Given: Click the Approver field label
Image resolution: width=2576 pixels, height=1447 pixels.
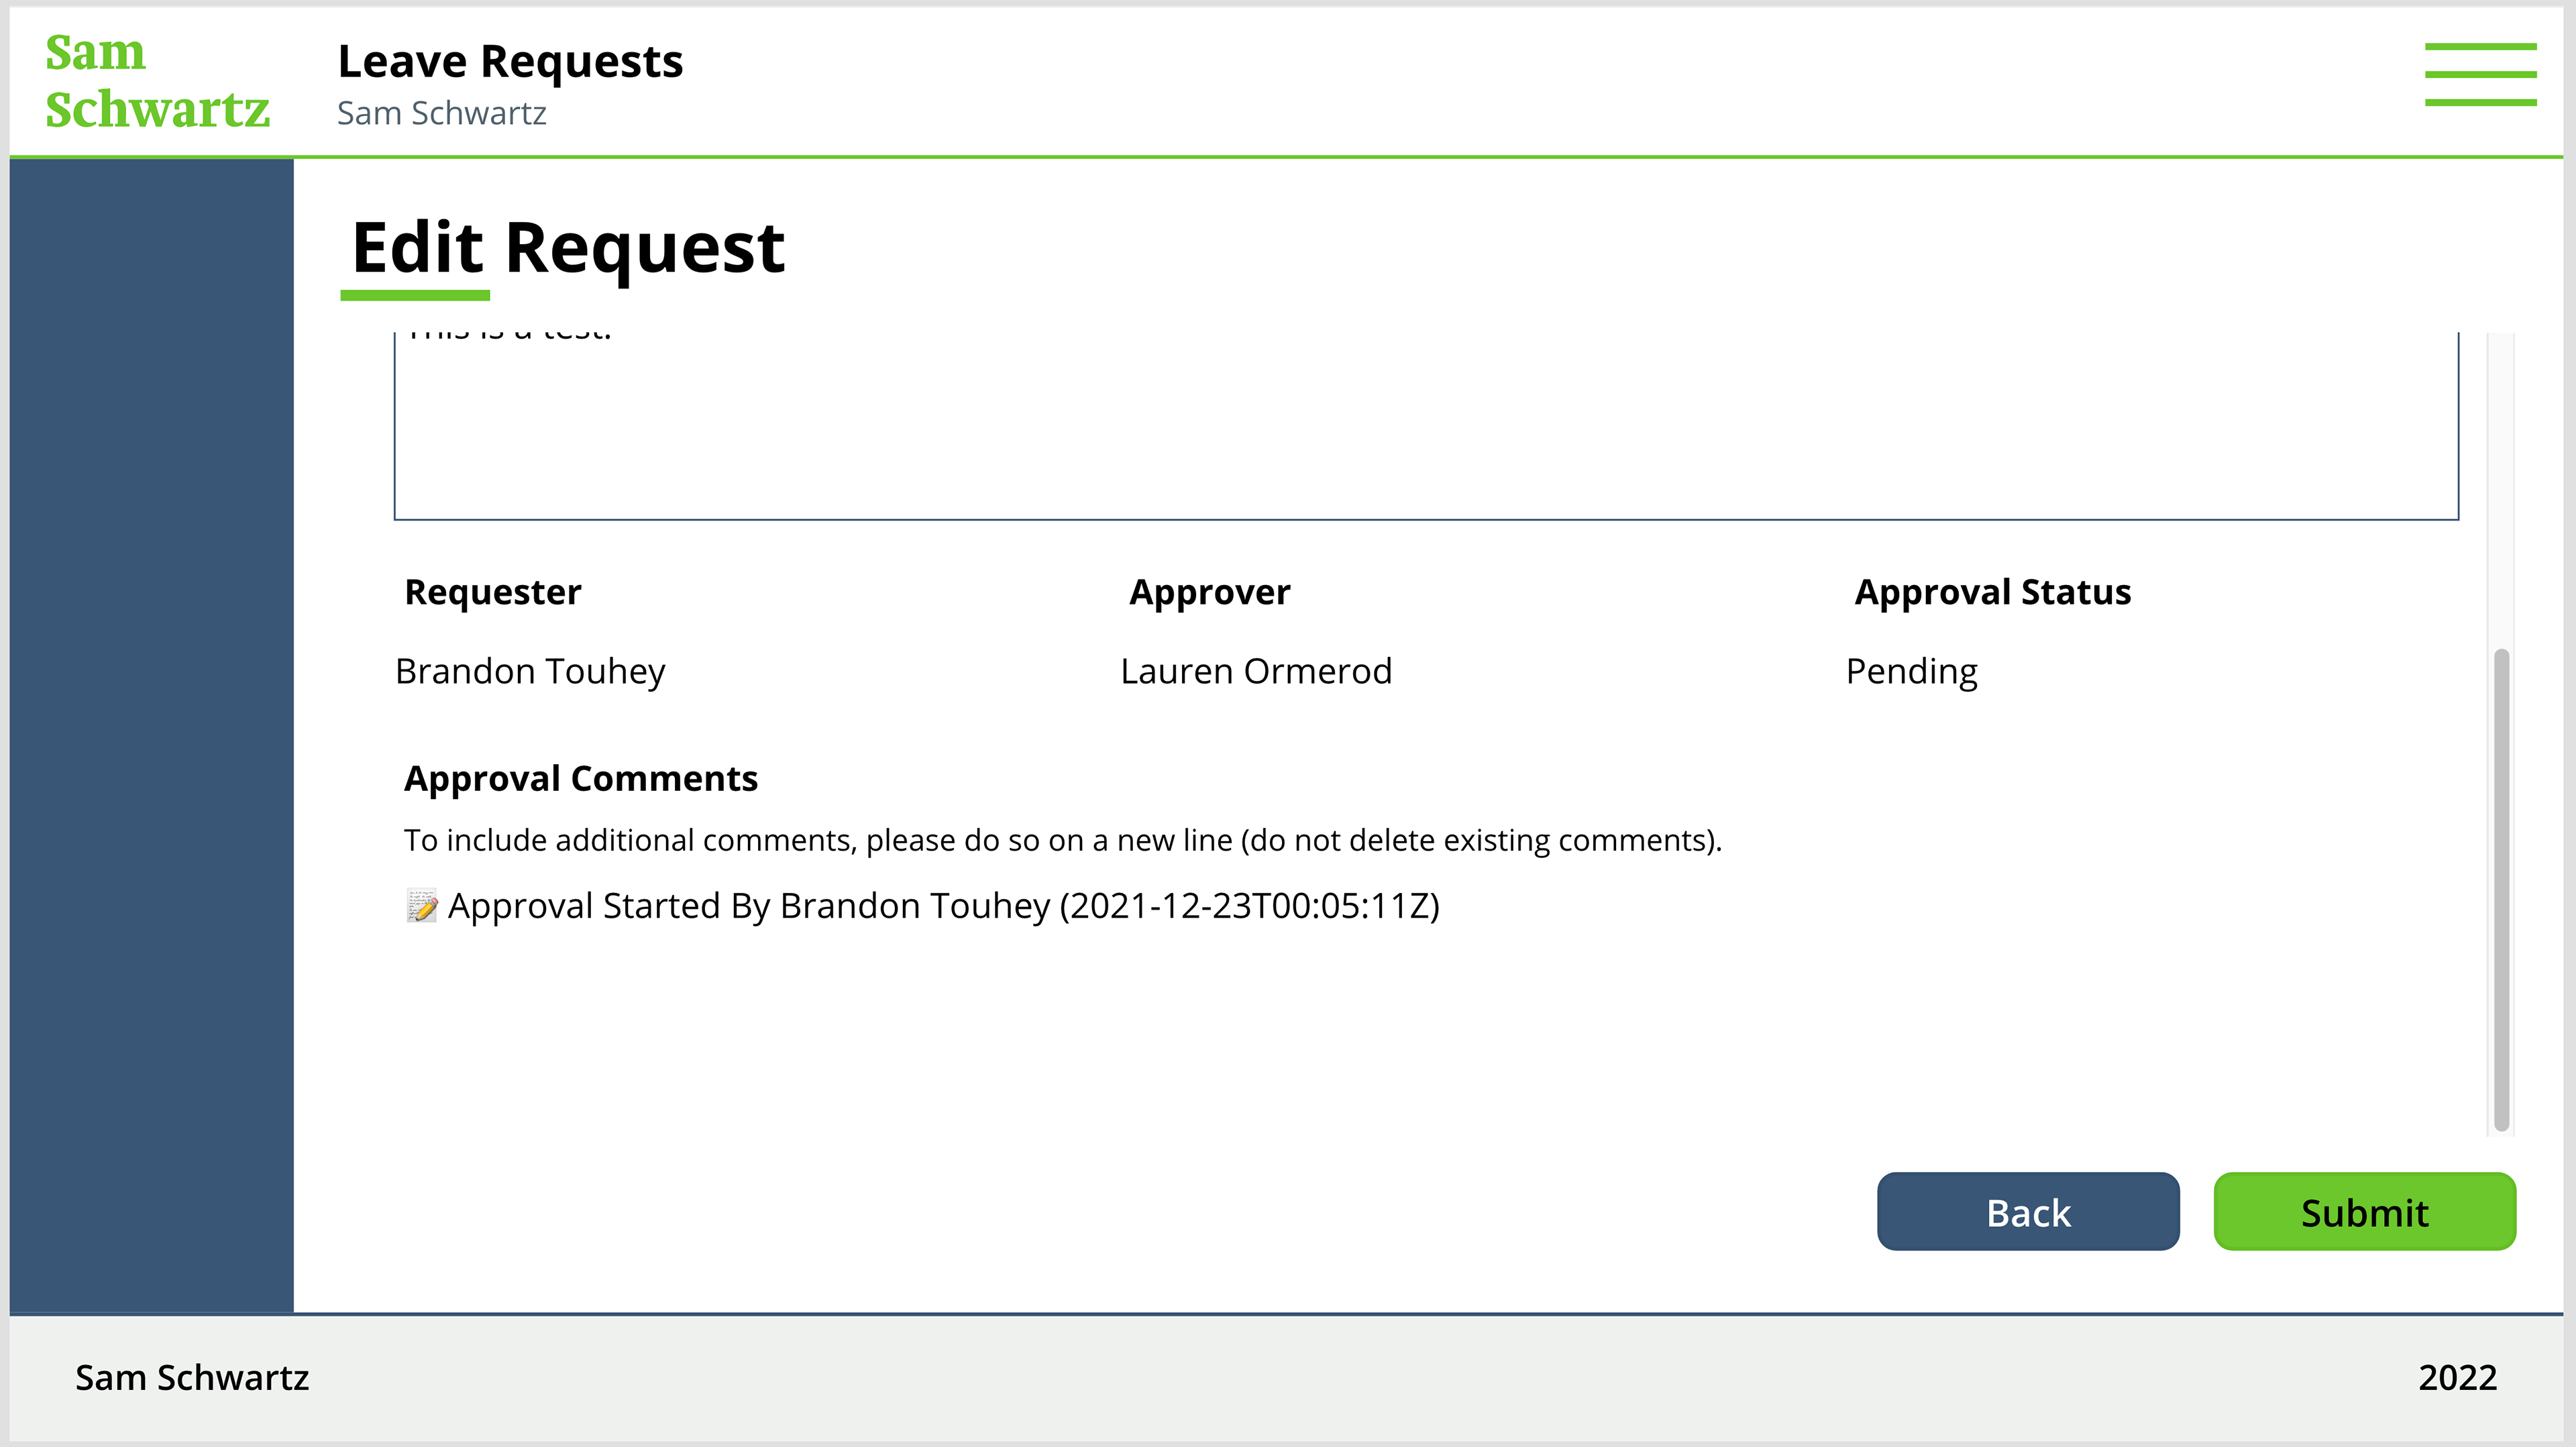Looking at the screenshot, I should [x=1209, y=592].
